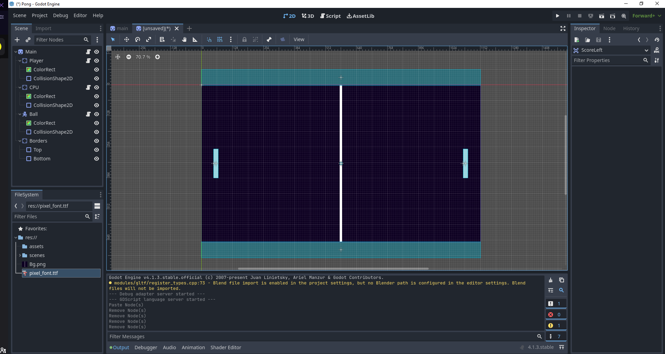Zoom in the viewport with the plus icon
Viewport: 665px width, 354px height.
point(158,57)
